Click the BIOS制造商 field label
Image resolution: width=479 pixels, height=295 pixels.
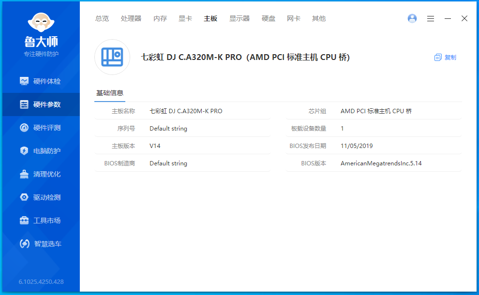point(120,163)
